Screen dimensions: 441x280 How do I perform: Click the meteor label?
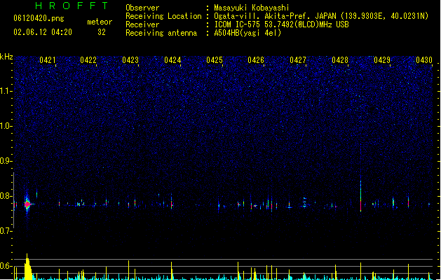(100, 22)
